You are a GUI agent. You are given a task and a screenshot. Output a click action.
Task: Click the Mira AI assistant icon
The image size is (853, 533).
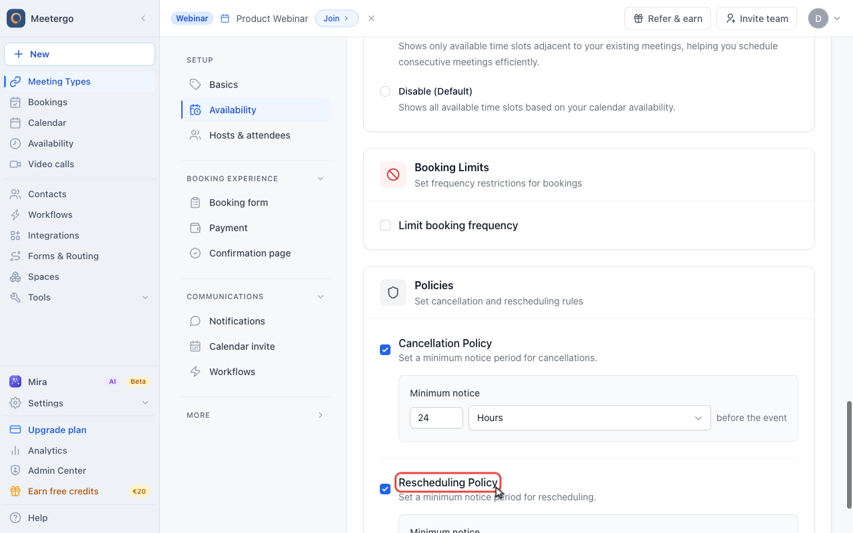pos(15,382)
